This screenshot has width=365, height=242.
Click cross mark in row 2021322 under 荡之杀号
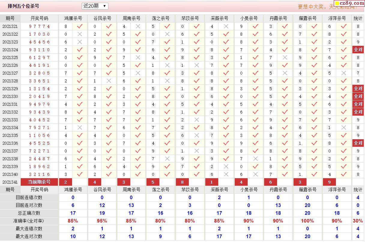(x=167, y=34)
